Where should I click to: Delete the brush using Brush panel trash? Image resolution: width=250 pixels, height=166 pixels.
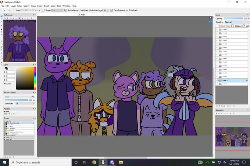click(13, 157)
